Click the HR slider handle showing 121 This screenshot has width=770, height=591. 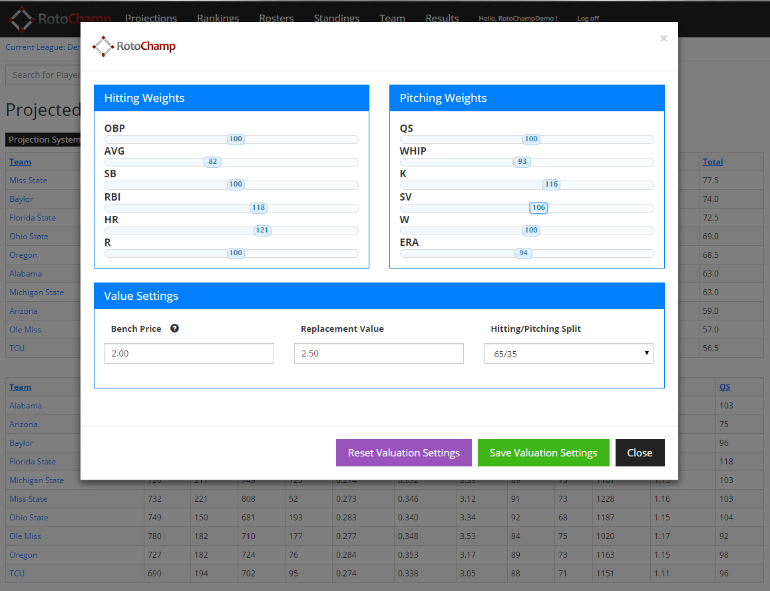click(x=262, y=230)
